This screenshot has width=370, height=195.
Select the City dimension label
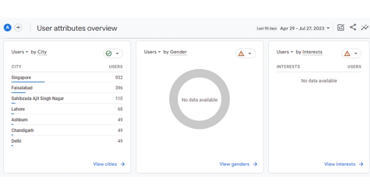click(42, 52)
